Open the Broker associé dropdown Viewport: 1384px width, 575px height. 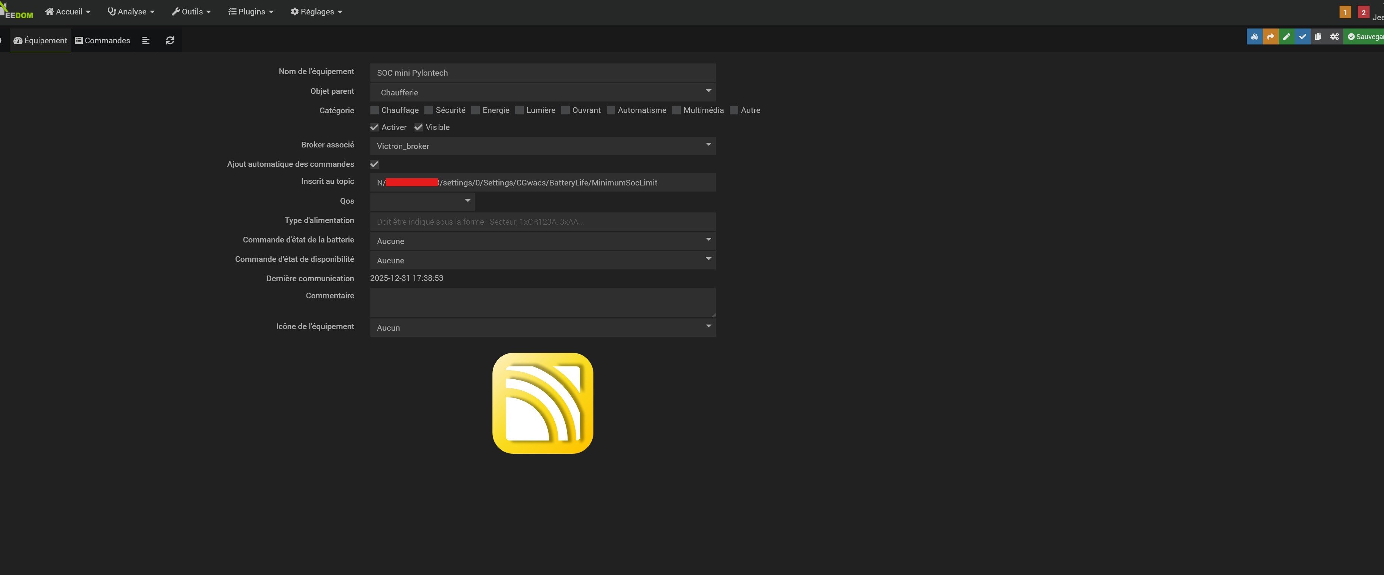(543, 146)
